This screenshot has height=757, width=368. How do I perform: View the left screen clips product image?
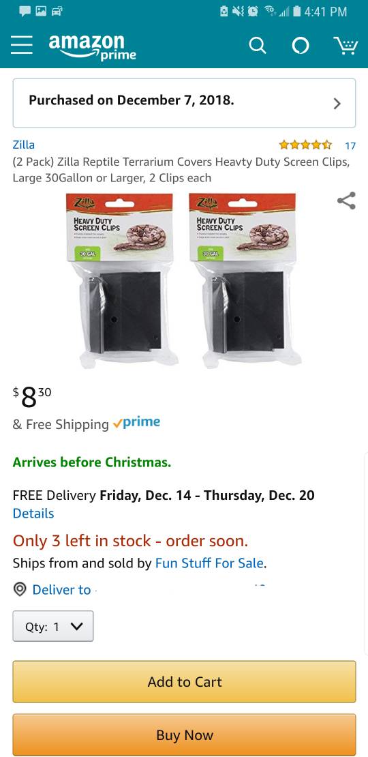click(x=123, y=280)
